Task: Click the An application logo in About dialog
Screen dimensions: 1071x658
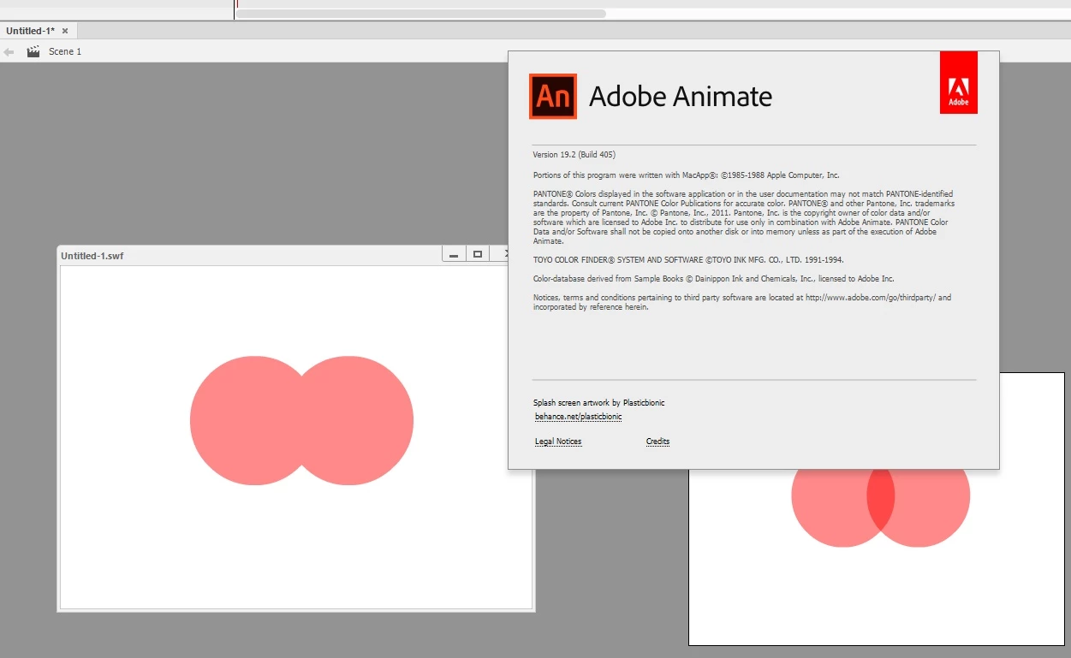Action: (x=553, y=96)
